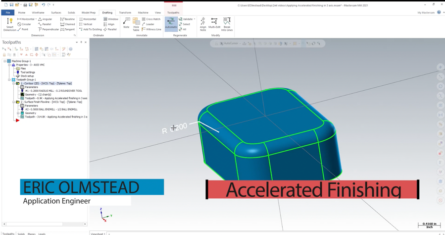The height and width of the screenshot is (235, 445).
Task: Regenerate All dimensions
Action: [x=183, y=29]
